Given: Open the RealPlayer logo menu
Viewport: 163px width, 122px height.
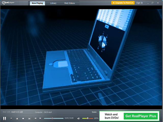Looking at the screenshot, I should (8, 3).
